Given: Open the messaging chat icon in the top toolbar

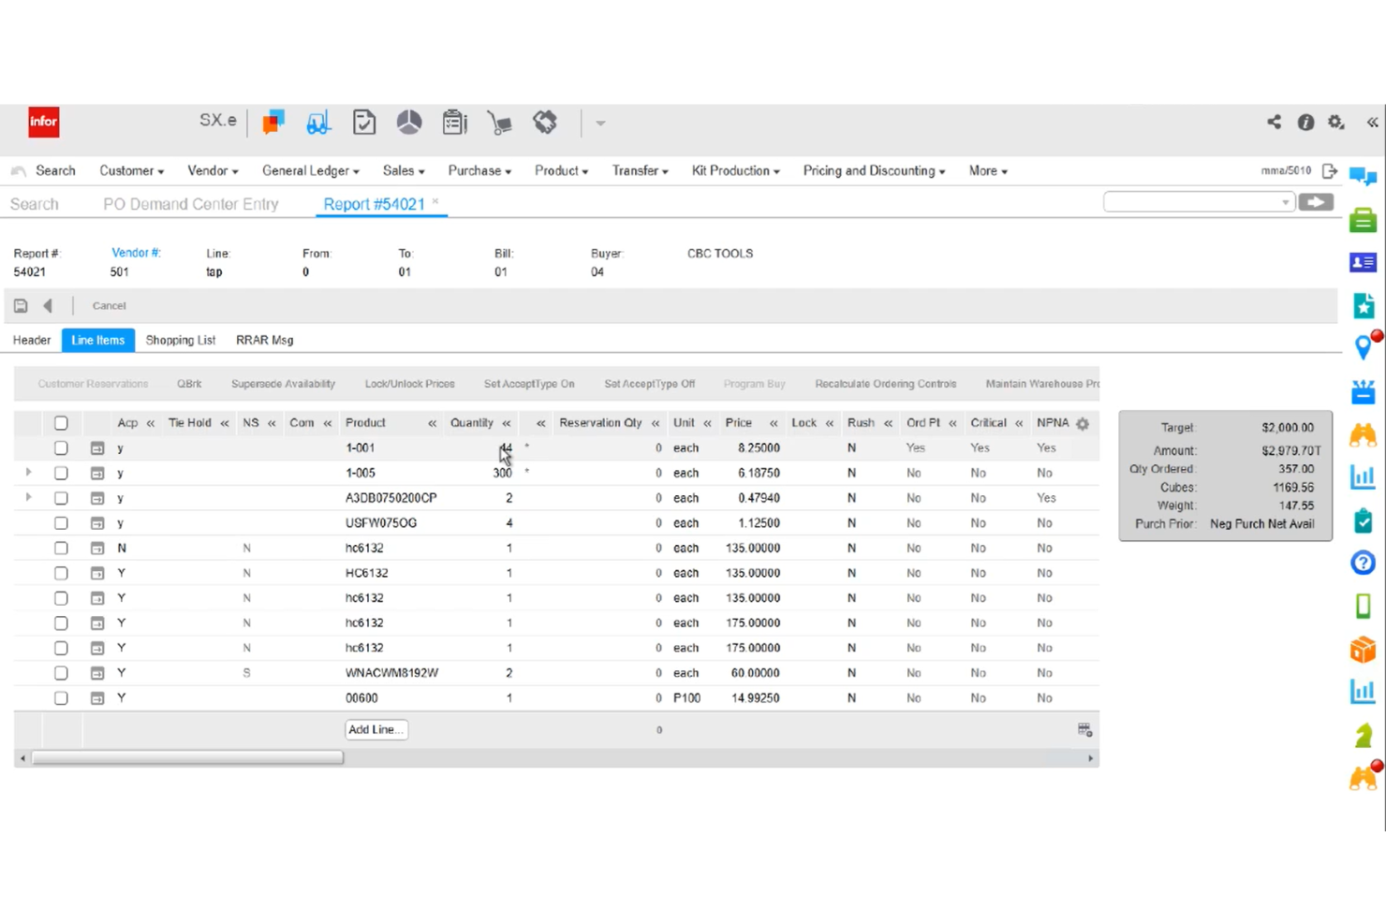Looking at the screenshot, I should click(273, 122).
